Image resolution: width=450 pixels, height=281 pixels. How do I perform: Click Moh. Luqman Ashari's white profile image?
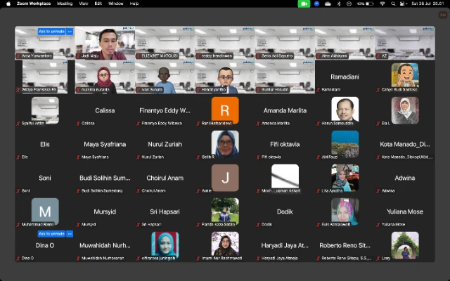(x=285, y=177)
